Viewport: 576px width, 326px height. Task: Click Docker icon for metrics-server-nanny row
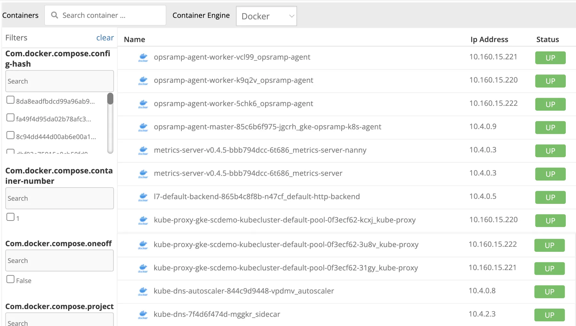coord(143,151)
